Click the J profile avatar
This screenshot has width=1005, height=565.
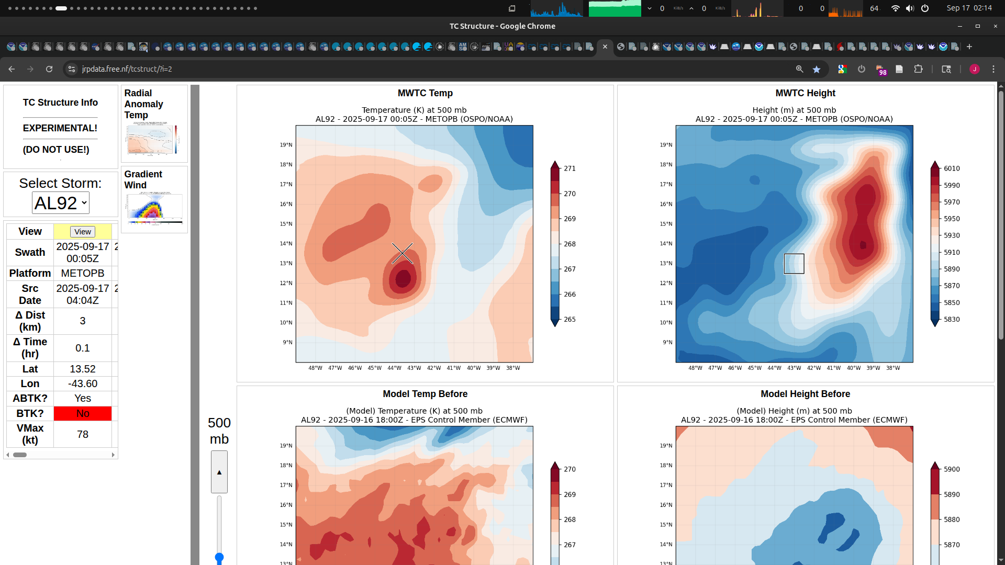point(975,69)
